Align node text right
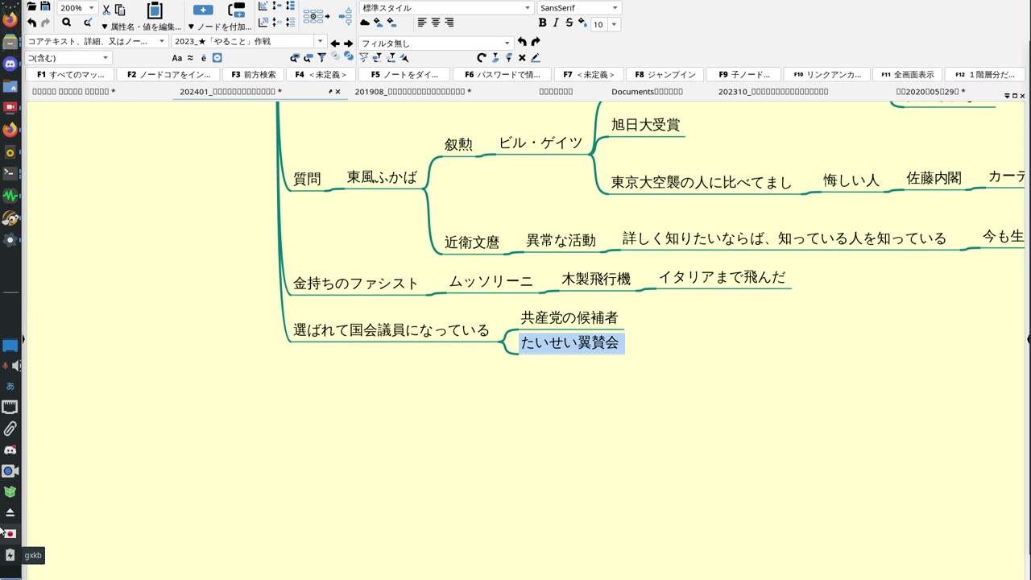The width and height of the screenshot is (1031, 580). pyautogui.click(x=449, y=22)
